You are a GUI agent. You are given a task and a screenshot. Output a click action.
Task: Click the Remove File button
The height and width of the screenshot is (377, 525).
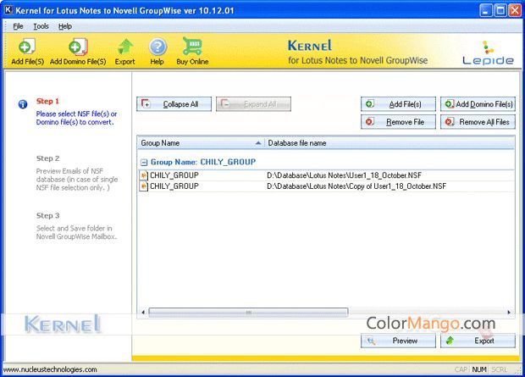click(x=398, y=122)
